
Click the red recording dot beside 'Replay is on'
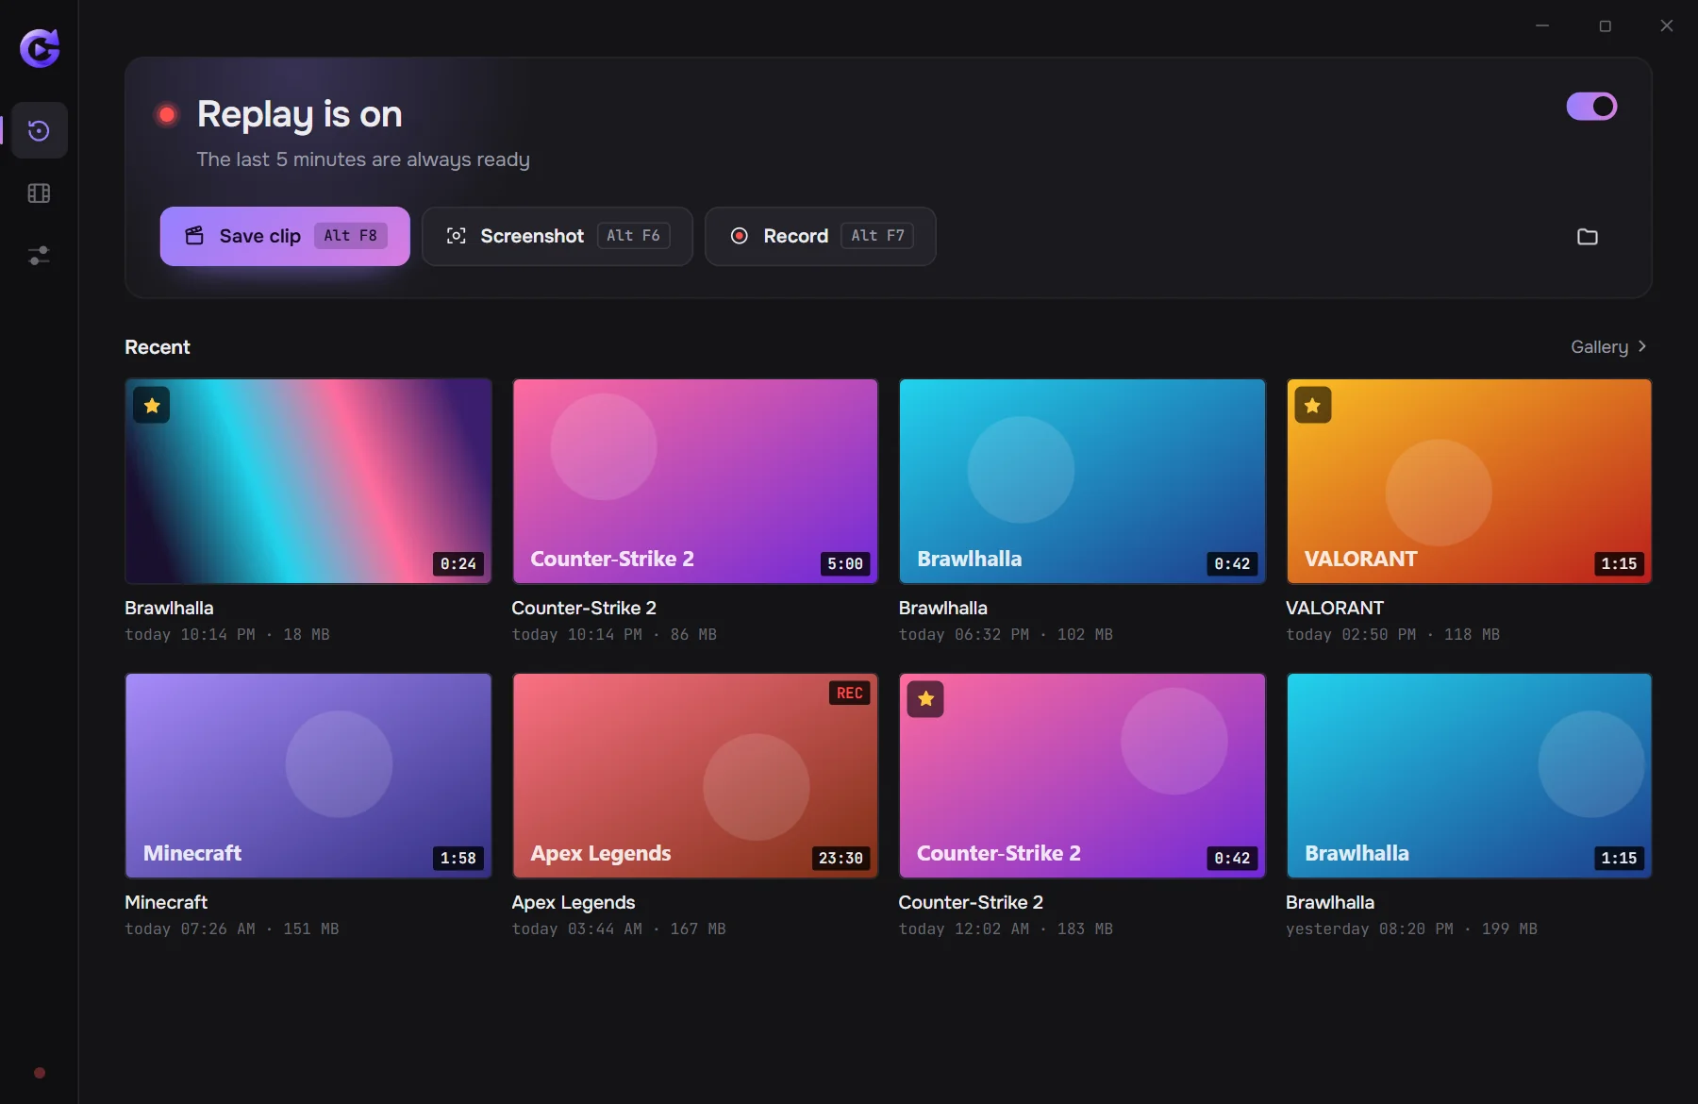[167, 115]
